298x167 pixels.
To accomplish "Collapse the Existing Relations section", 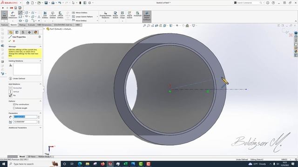I will coord(41,61).
